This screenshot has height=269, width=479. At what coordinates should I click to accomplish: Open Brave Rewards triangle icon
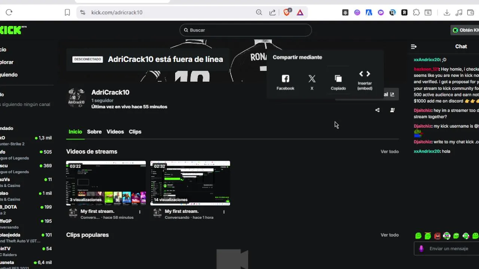[300, 12]
